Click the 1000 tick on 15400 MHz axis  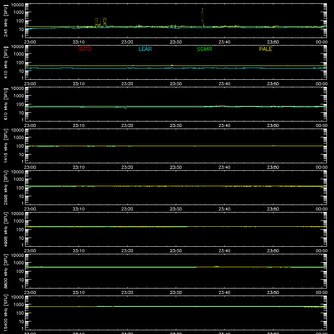click(19, 305)
